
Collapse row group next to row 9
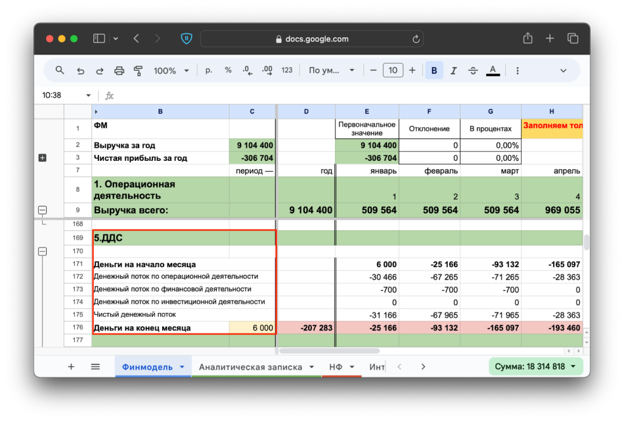(x=43, y=210)
